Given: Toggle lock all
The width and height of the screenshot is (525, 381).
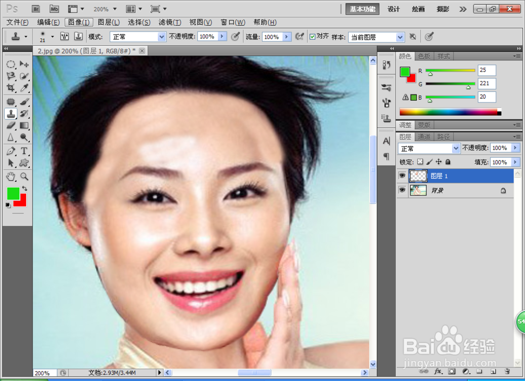Looking at the screenshot, I should [x=448, y=162].
